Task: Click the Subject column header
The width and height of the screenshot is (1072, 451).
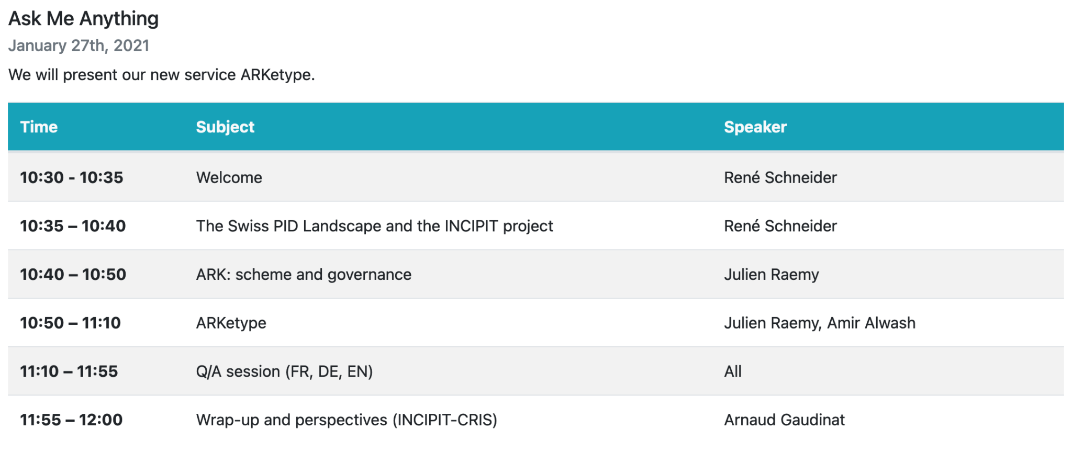Action: tap(225, 127)
